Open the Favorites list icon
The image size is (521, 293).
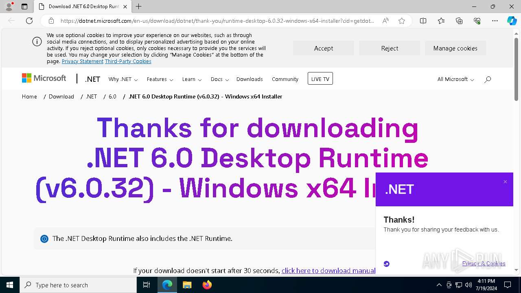click(441, 21)
